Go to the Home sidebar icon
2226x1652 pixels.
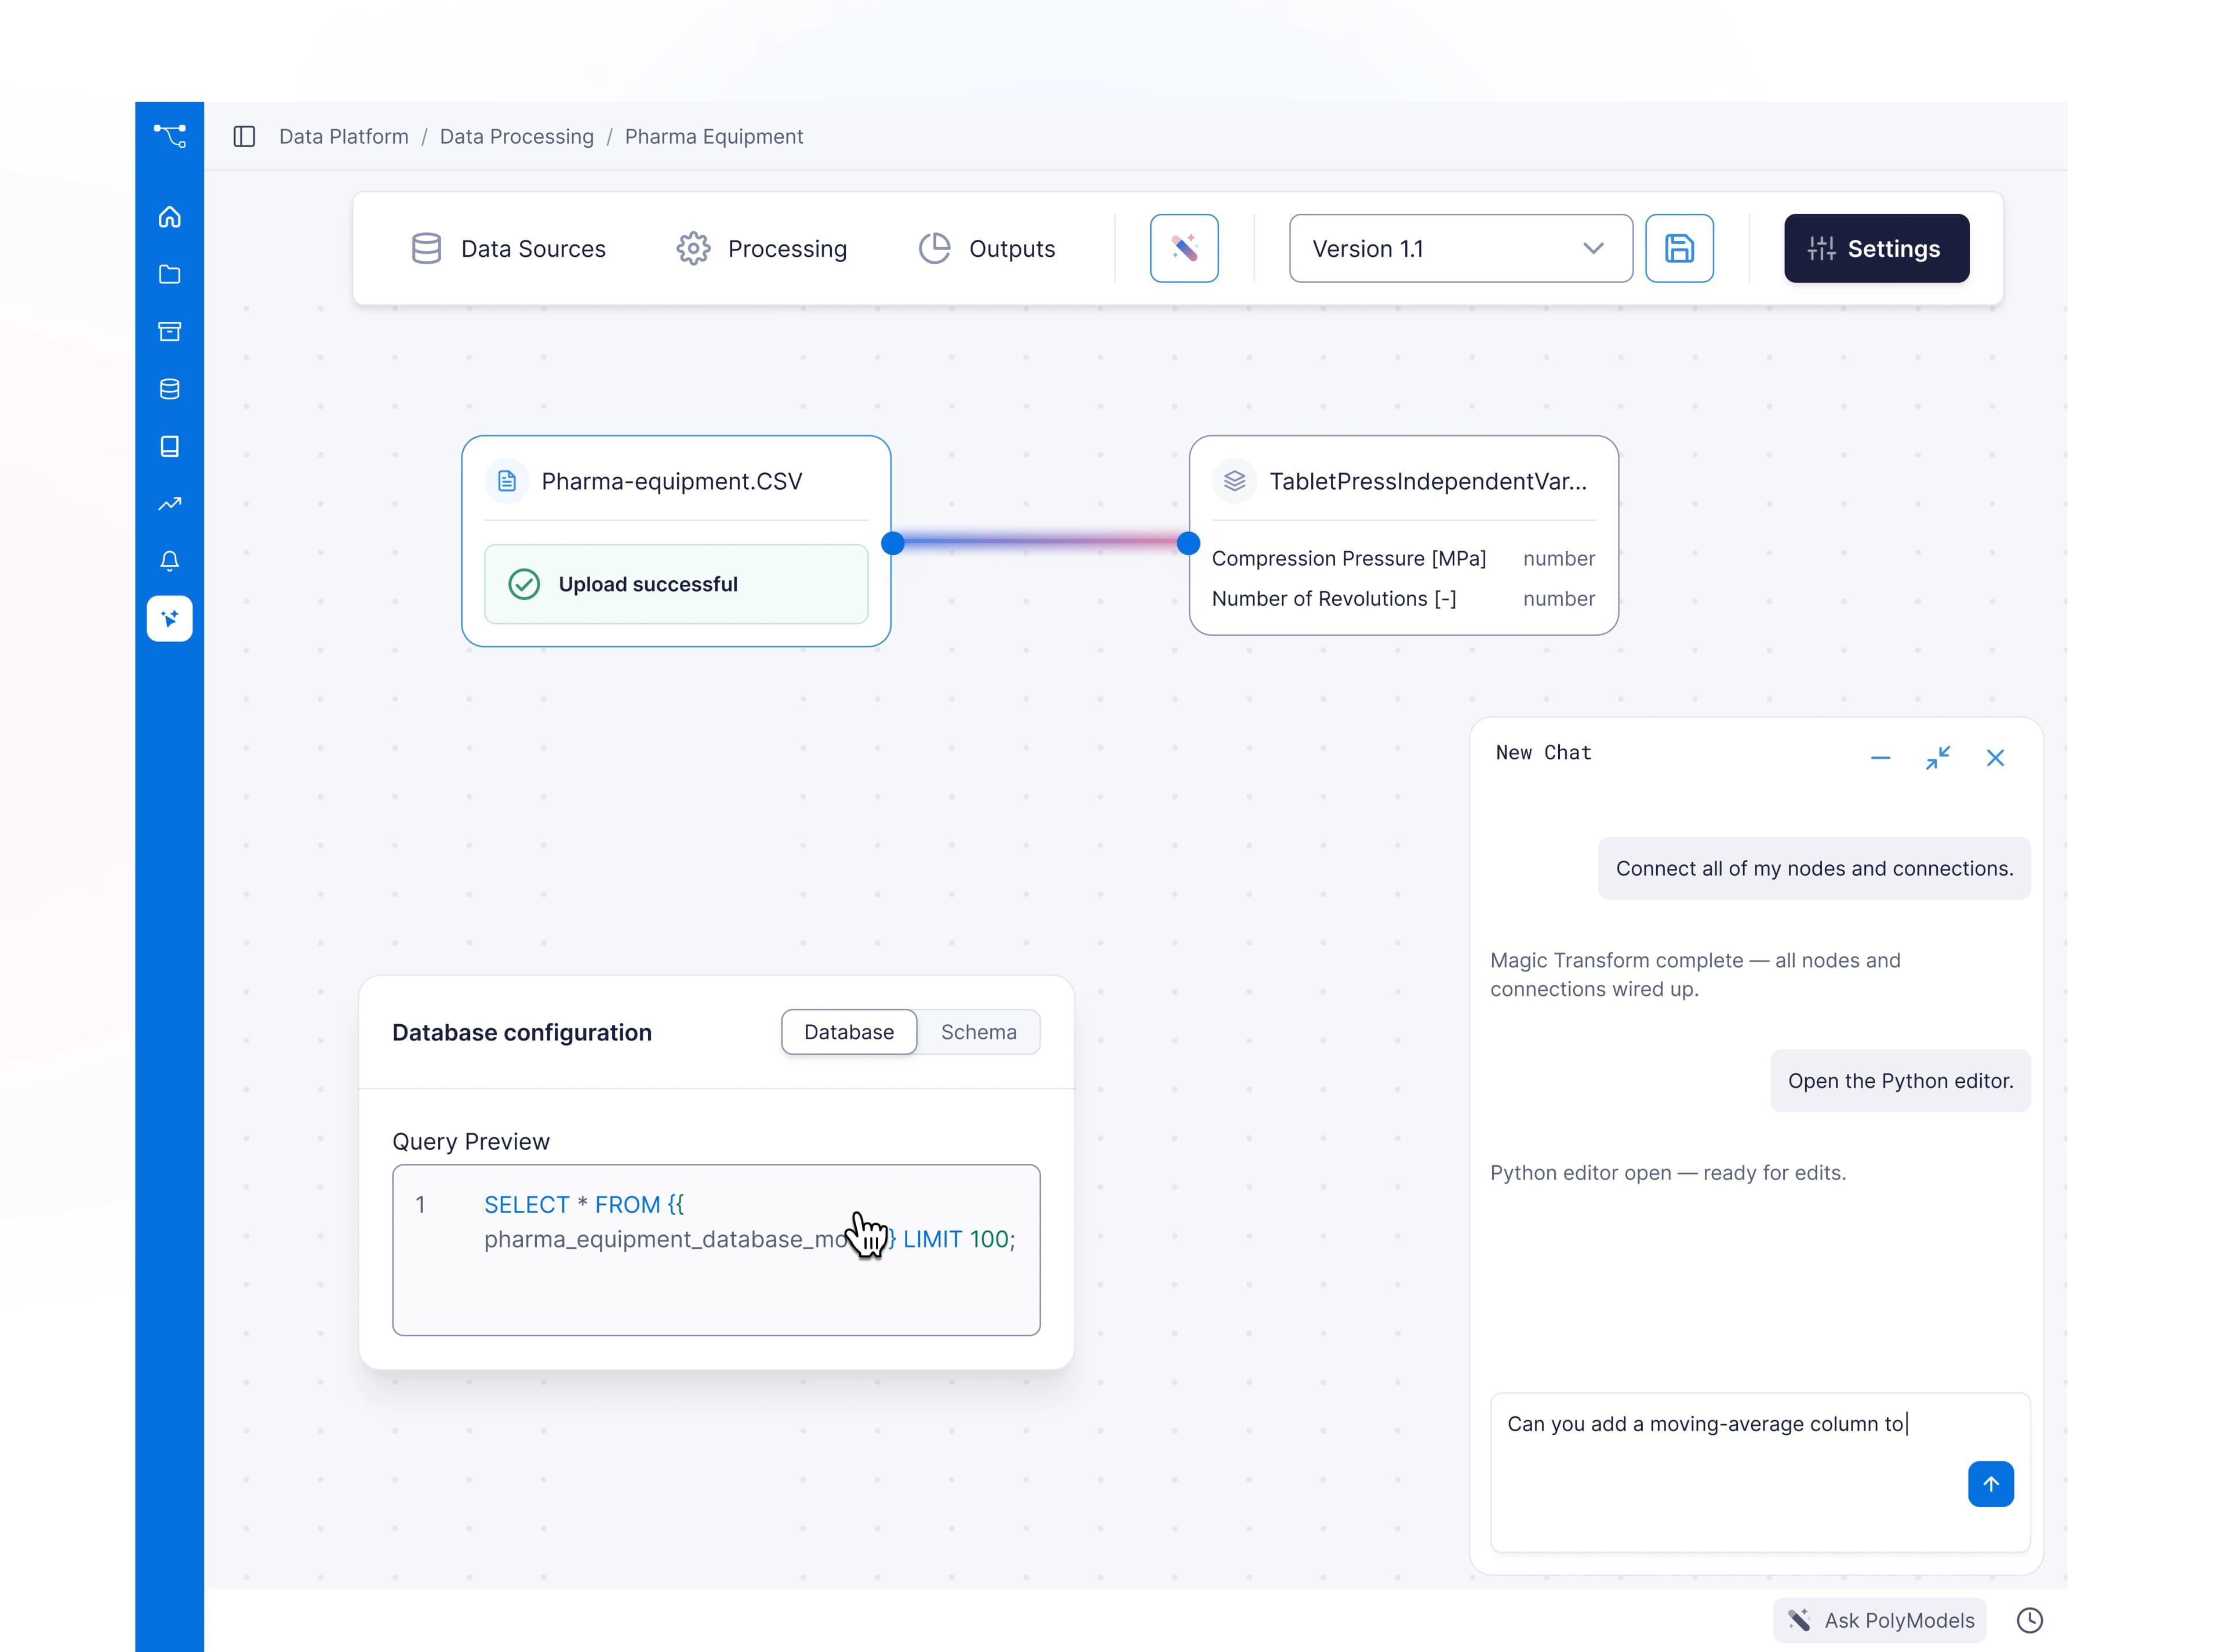169,217
